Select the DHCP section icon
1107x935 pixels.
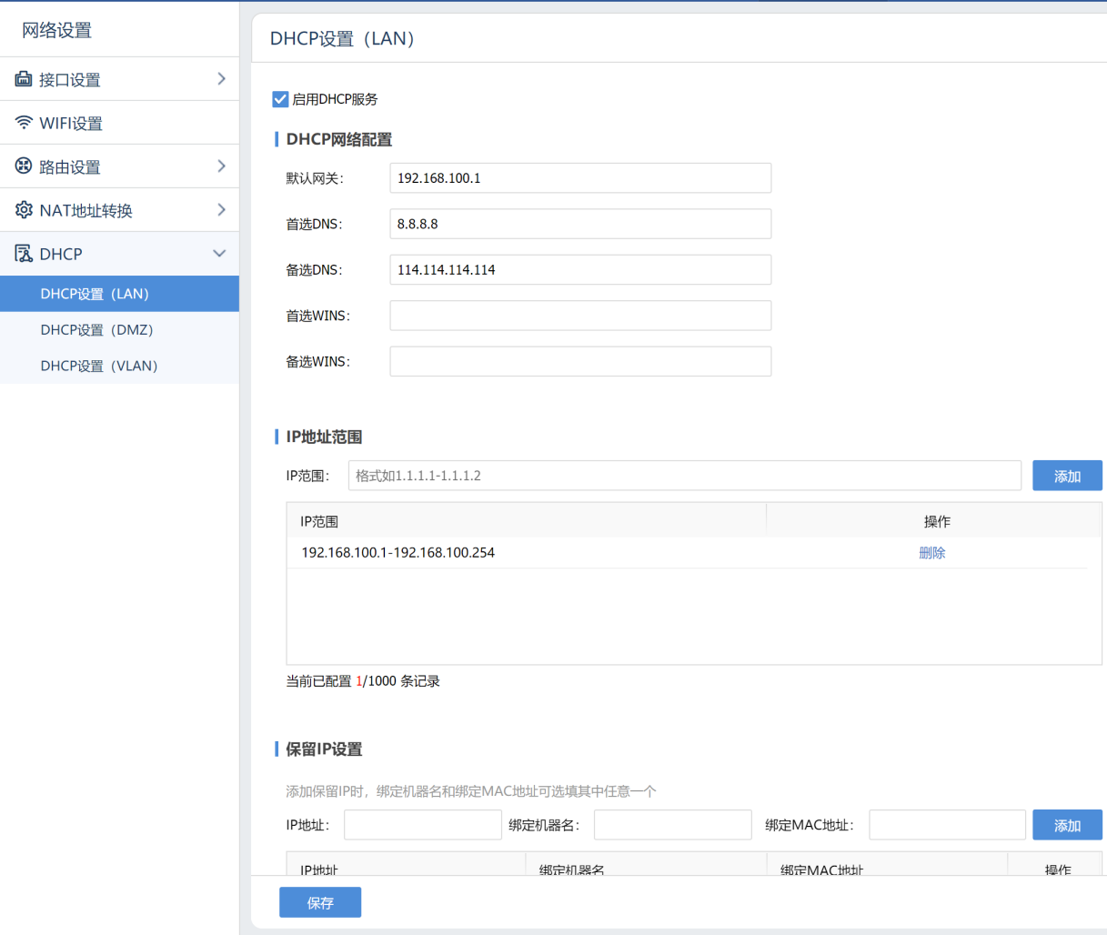click(23, 253)
